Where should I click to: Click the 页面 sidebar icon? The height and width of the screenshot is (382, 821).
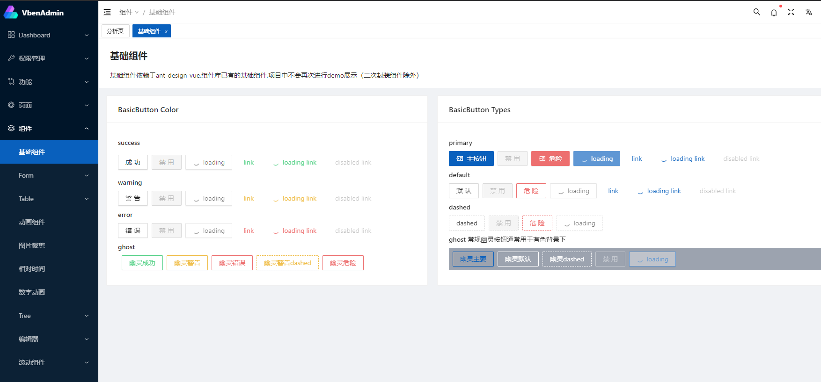11,105
